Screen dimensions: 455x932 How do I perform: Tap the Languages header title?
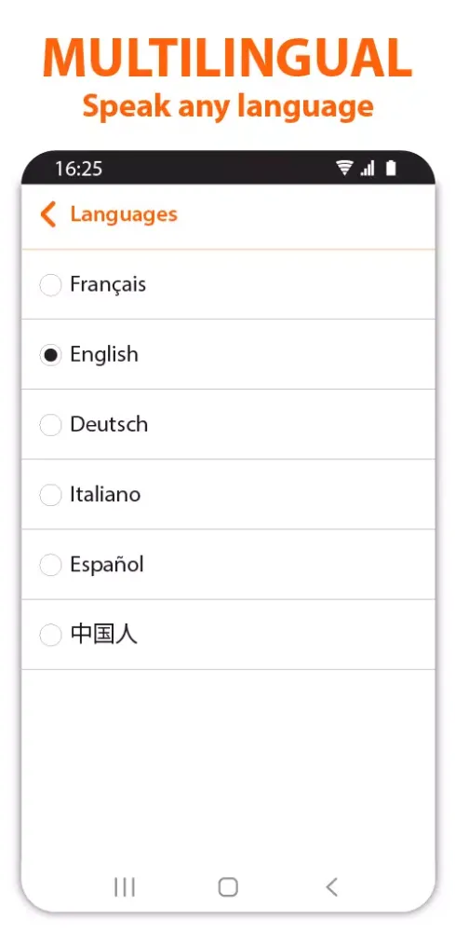[124, 214]
